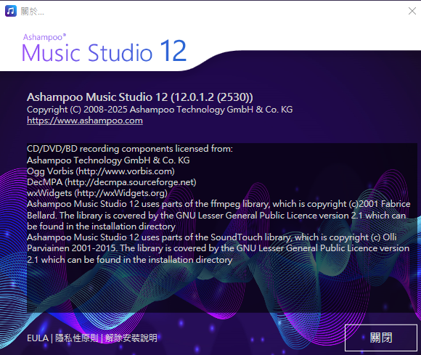Open the 解除安裝說明 uninstall instructions link

(131, 338)
